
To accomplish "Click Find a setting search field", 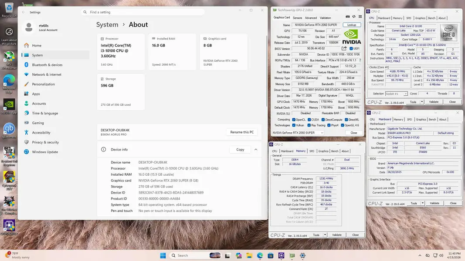I will click(143, 12).
